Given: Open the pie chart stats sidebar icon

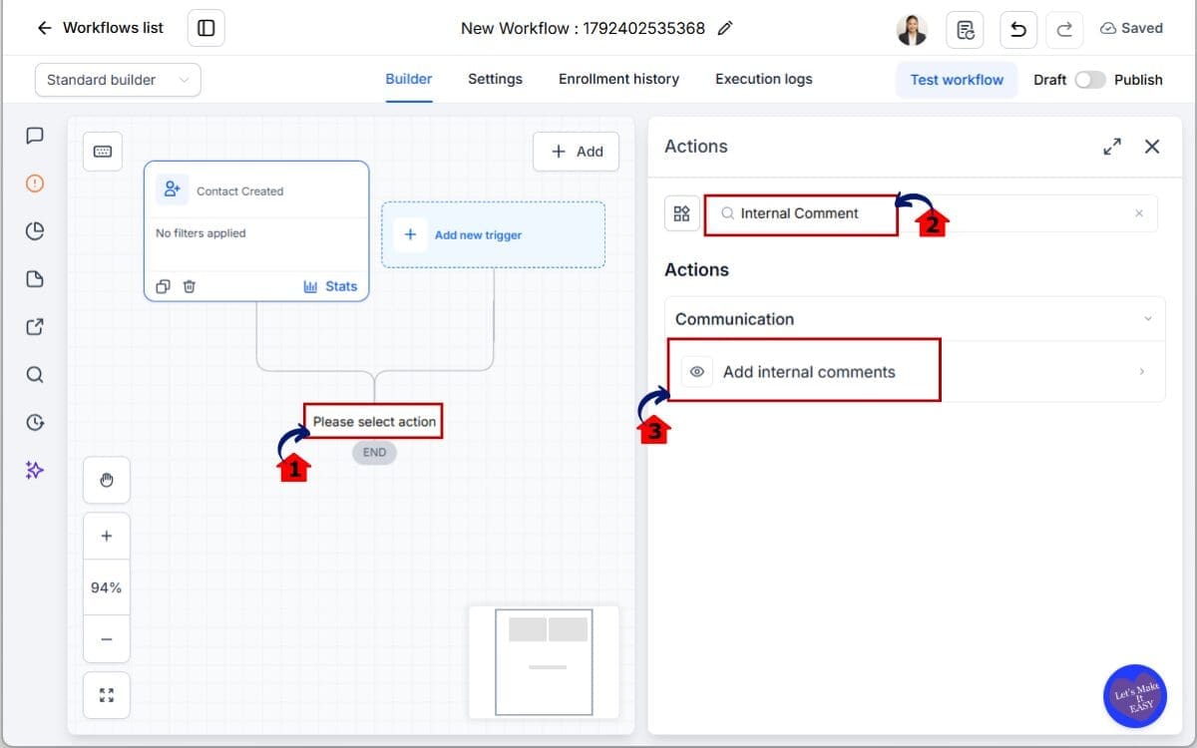Looking at the screenshot, I should [x=35, y=231].
